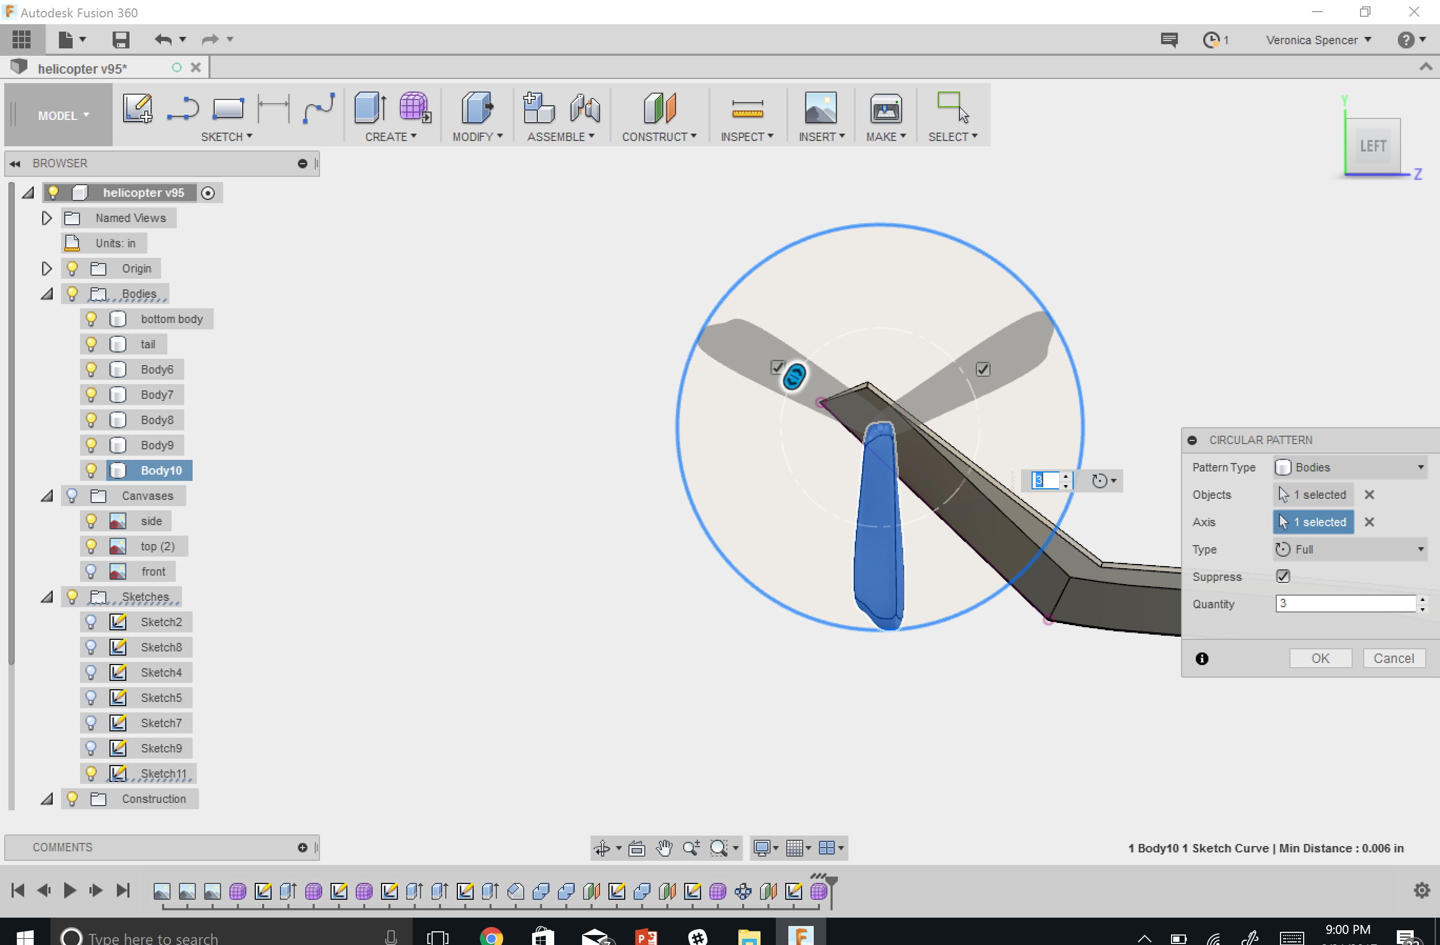This screenshot has height=945, width=1440.
Task: Increase Quantity with the up stepper
Action: 1422,599
